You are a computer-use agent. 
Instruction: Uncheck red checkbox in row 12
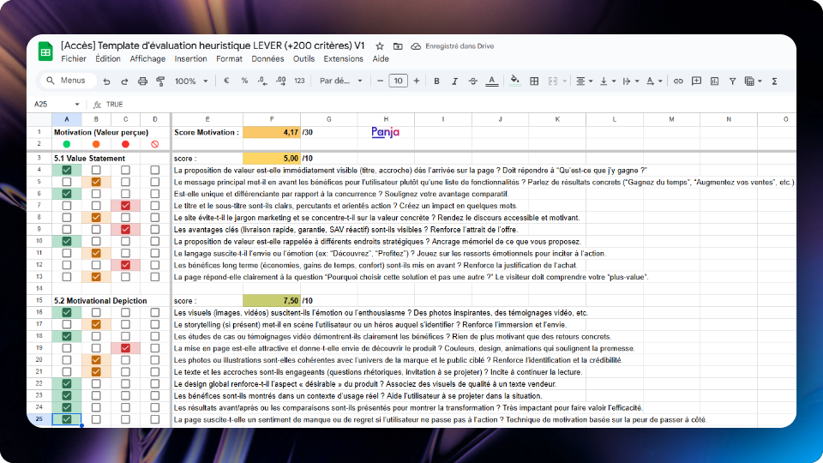(125, 265)
